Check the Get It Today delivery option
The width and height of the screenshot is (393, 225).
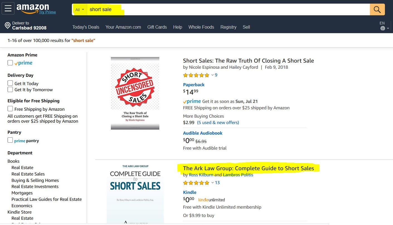[10, 83]
